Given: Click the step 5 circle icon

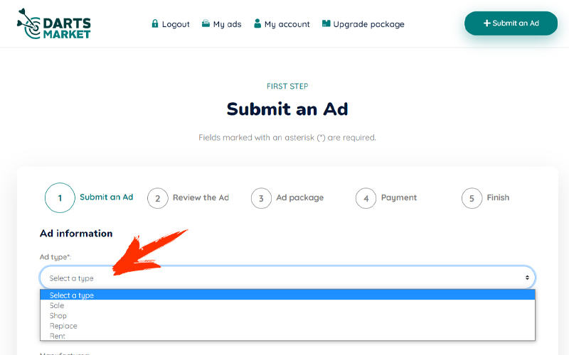Looking at the screenshot, I should coord(472,198).
